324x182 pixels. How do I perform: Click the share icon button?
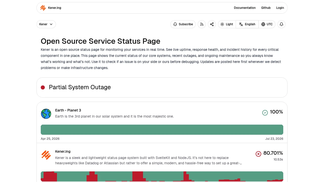[x=212, y=24]
